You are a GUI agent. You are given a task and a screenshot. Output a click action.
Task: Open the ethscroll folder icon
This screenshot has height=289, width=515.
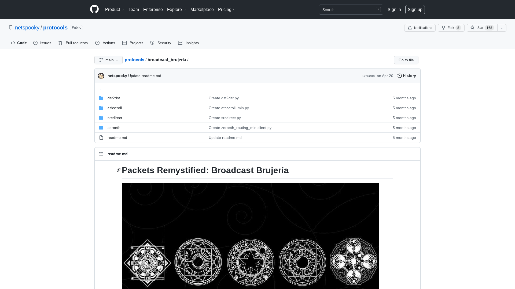tap(101, 108)
